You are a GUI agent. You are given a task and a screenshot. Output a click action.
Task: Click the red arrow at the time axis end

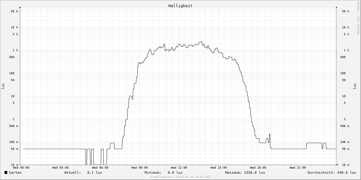(x=338, y=165)
